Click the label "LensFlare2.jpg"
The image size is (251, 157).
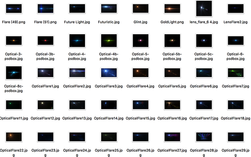tap(236, 22)
